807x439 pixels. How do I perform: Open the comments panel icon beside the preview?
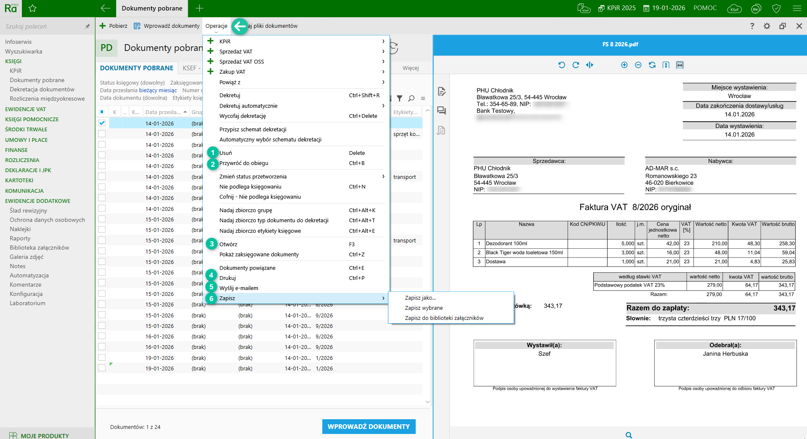pyautogui.click(x=441, y=111)
